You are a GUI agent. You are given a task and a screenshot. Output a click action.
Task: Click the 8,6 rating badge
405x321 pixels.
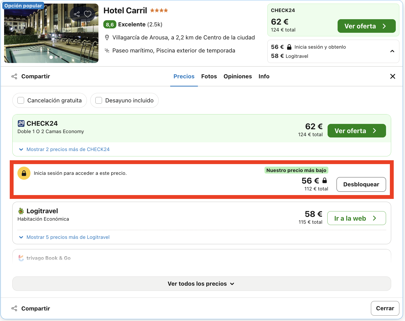point(110,25)
